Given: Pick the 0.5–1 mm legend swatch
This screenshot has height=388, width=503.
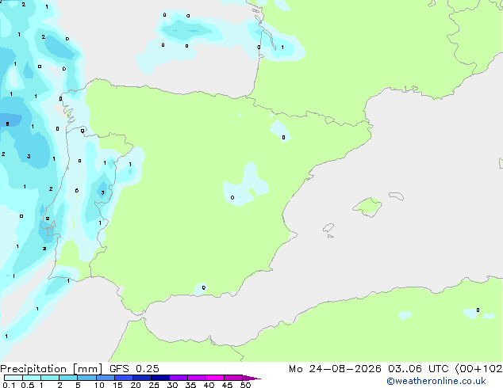Looking at the screenshot, I should [32, 378].
